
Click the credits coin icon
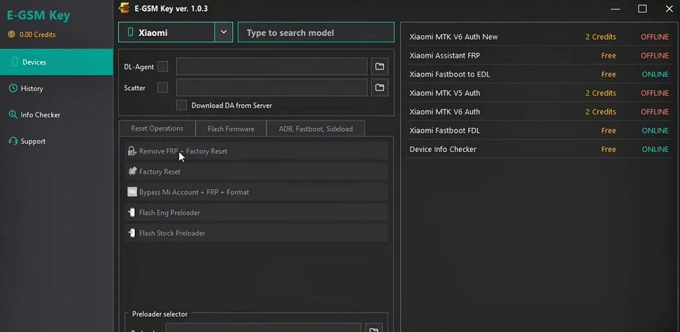(x=12, y=35)
